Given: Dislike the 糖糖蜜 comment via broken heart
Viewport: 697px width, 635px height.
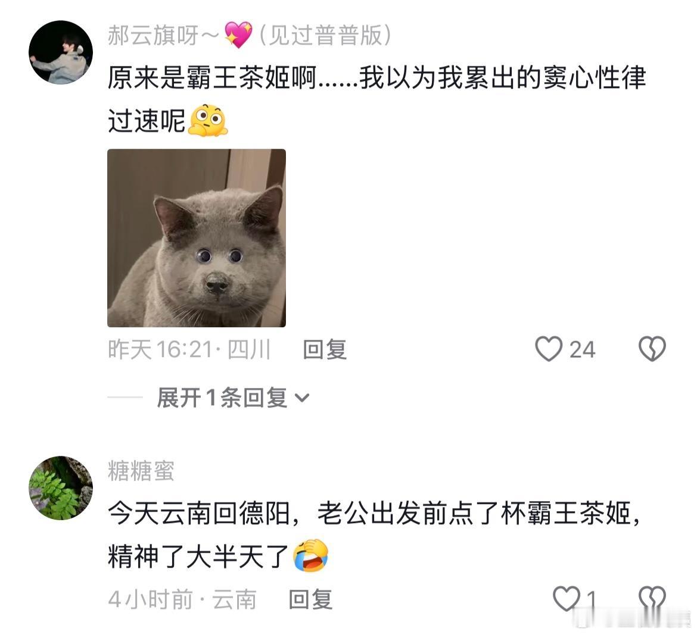Looking at the screenshot, I should tap(652, 598).
